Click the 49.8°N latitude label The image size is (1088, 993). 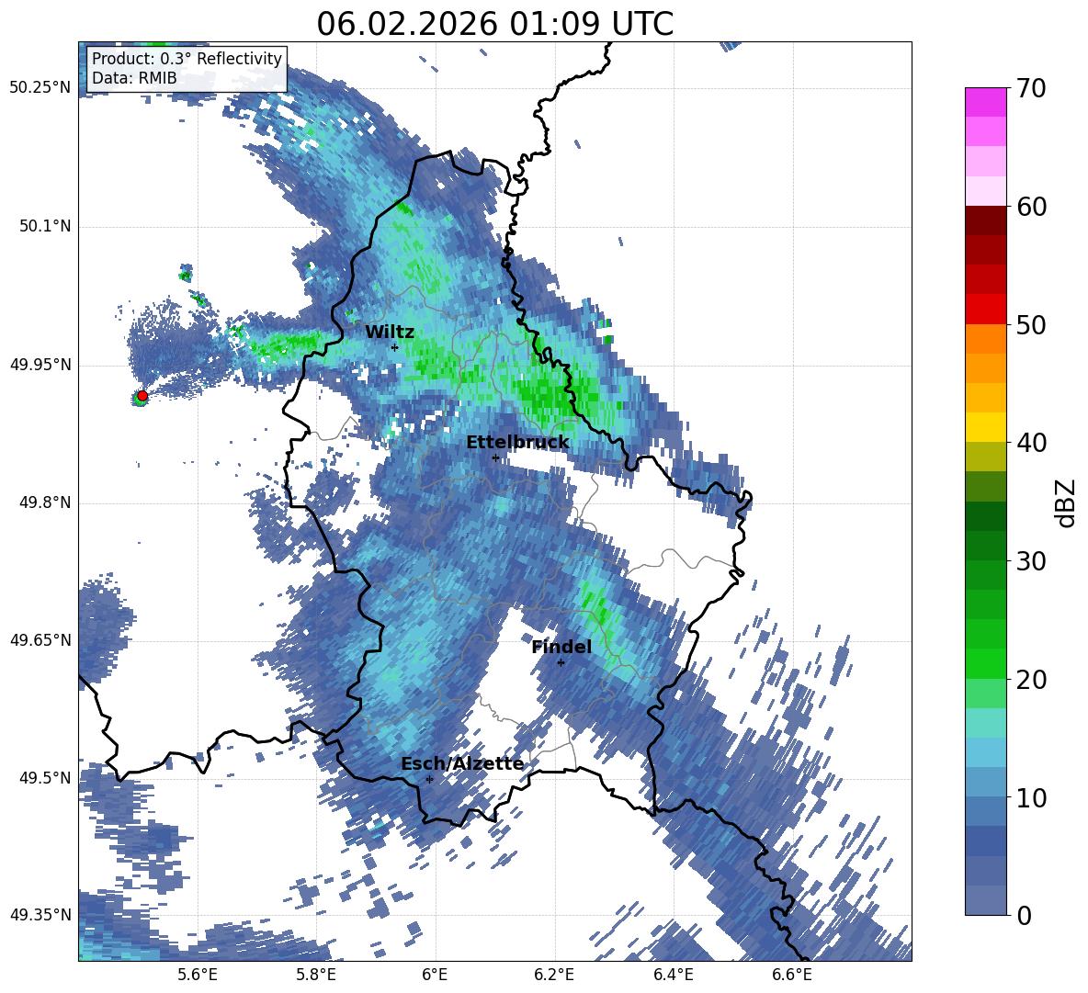click(44, 502)
